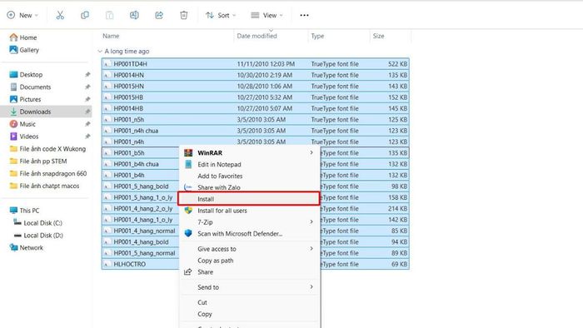Open Local Disk (D:)
Image resolution: width=583 pixels, height=328 pixels.
click(38, 235)
